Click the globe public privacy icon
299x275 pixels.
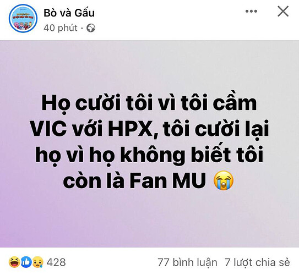(x=91, y=28)
